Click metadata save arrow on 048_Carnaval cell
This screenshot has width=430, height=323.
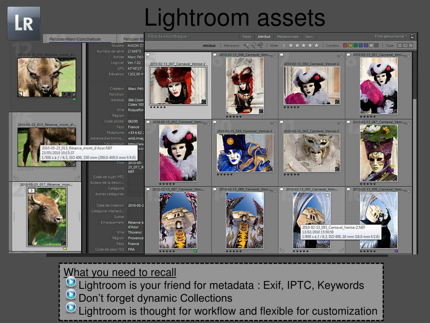coord(273,56)
